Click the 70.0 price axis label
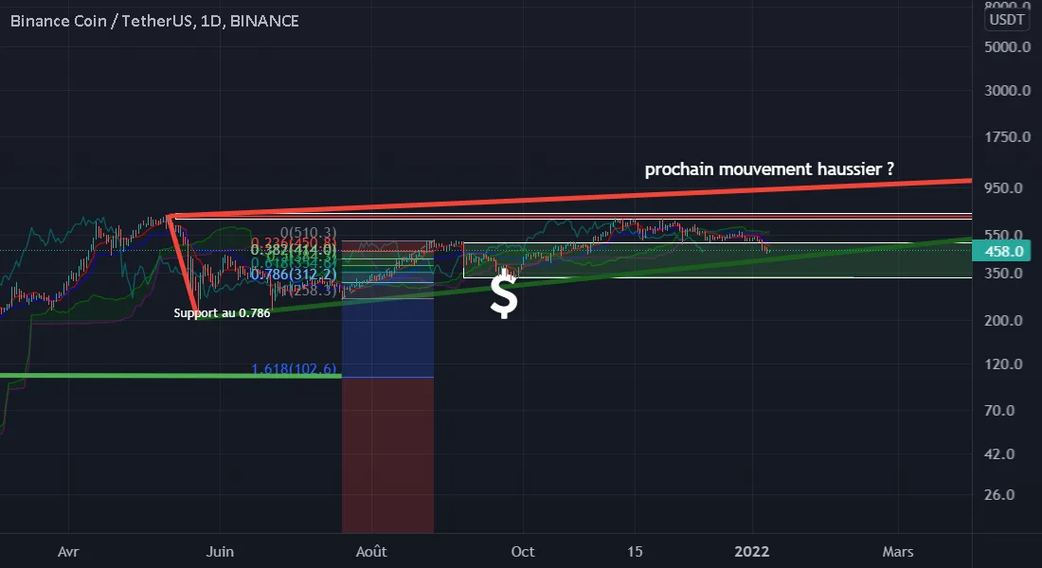Image resolution: width=1042 pixels, height=568 pixels. pyautogui.click(x=999, y=411)
